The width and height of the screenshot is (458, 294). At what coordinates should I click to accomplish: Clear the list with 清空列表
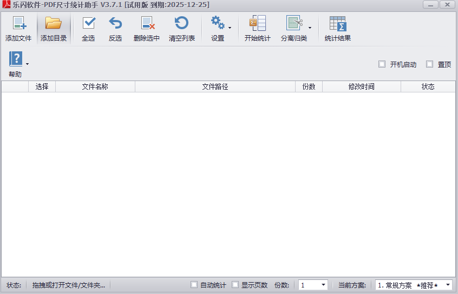coord(182,29)
